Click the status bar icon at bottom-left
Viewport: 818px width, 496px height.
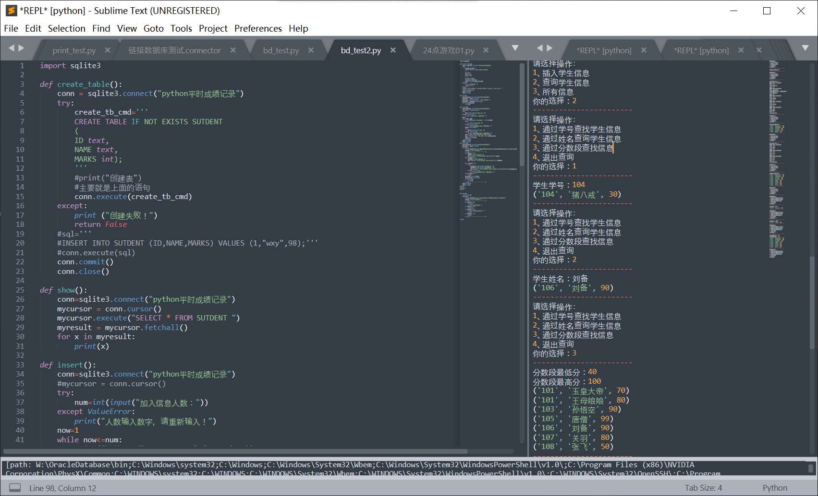[x=14, y=487]
